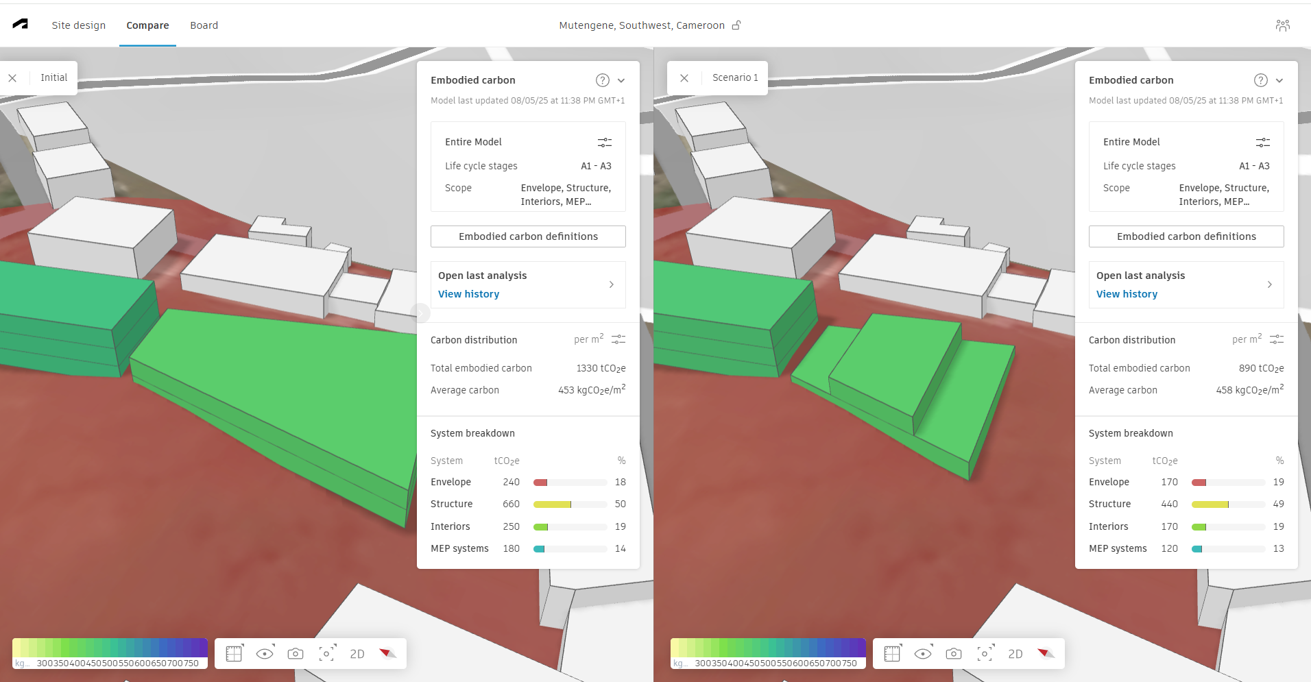Image resolution: width=1311 pixels, height=682 pixels.
Task: Click the lock icon beside the project location
Action: click(x=736, y=25)
